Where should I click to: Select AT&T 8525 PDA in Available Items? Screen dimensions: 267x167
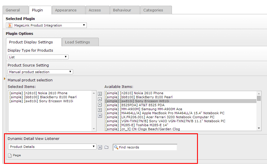click(x=135, y=105)
